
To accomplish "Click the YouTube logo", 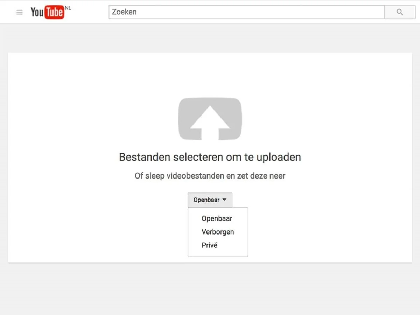I will [47, 12].
